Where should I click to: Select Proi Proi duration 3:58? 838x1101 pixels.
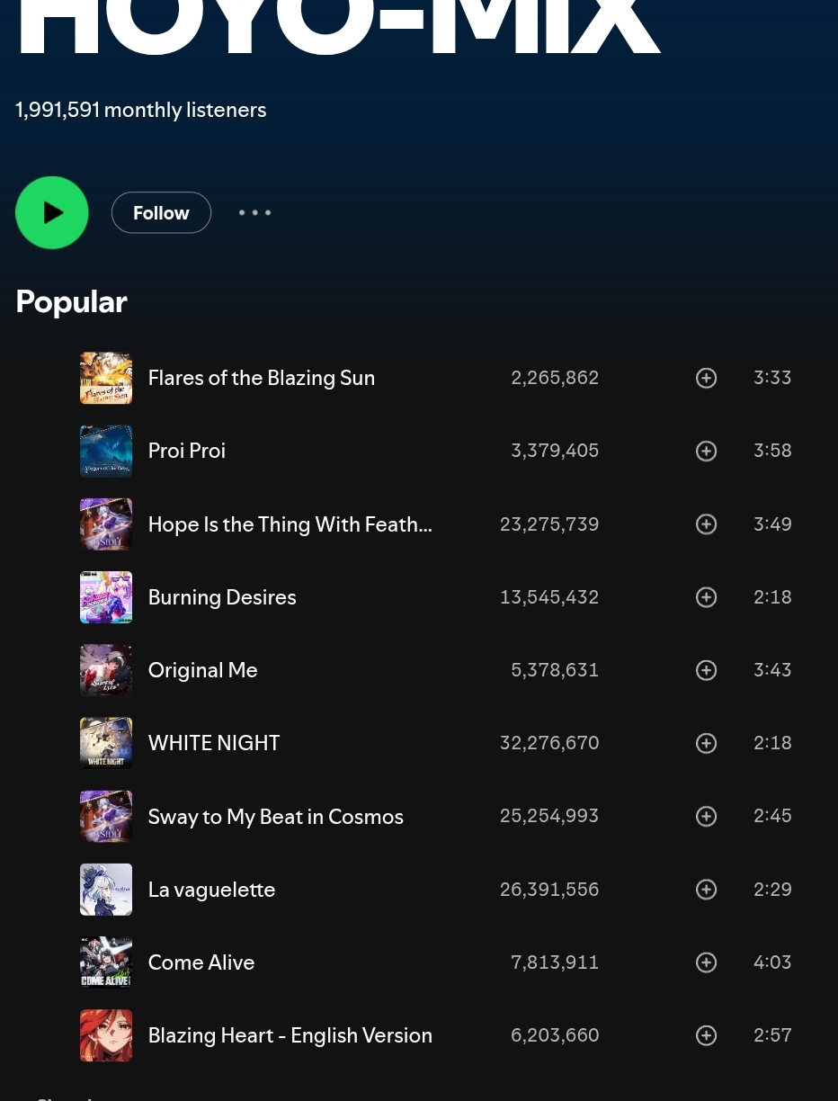coord(772,451)
